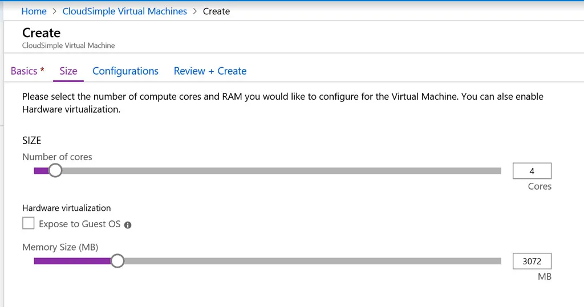Focus the memory MB input field

pyautogui.click(x=532, y=261)
